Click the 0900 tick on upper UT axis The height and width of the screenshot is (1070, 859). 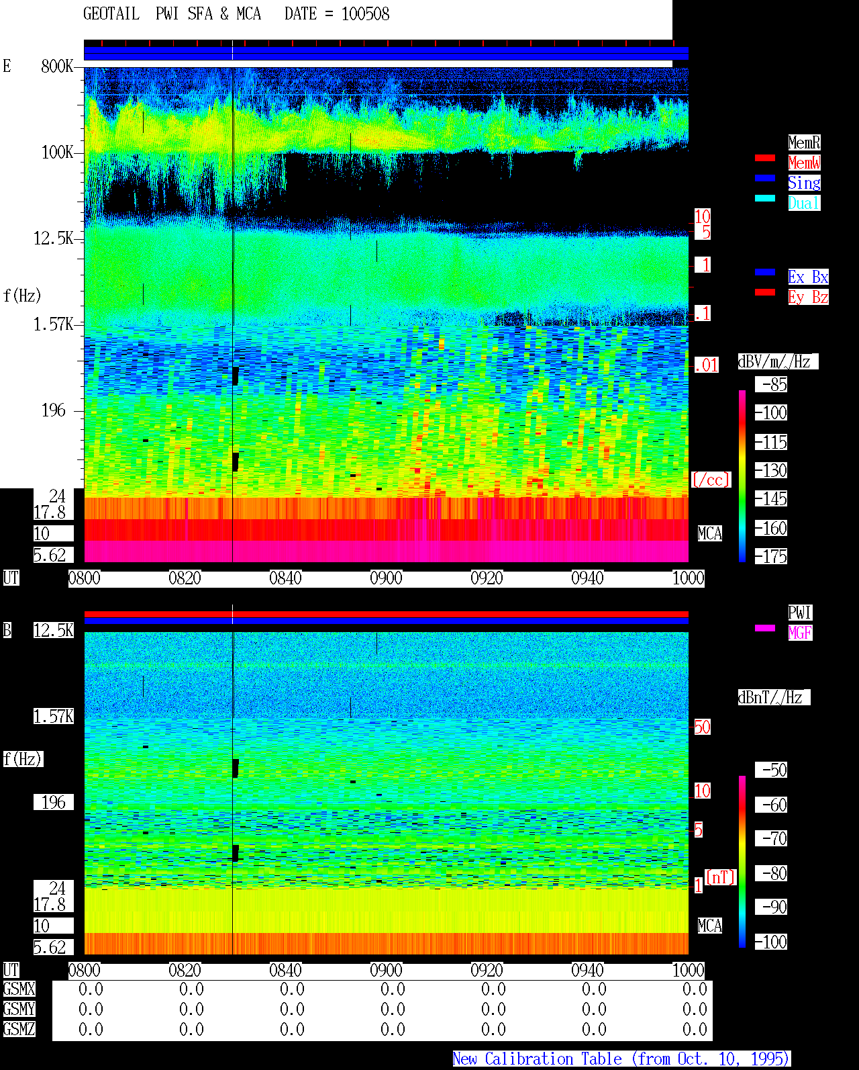(386, 578)
